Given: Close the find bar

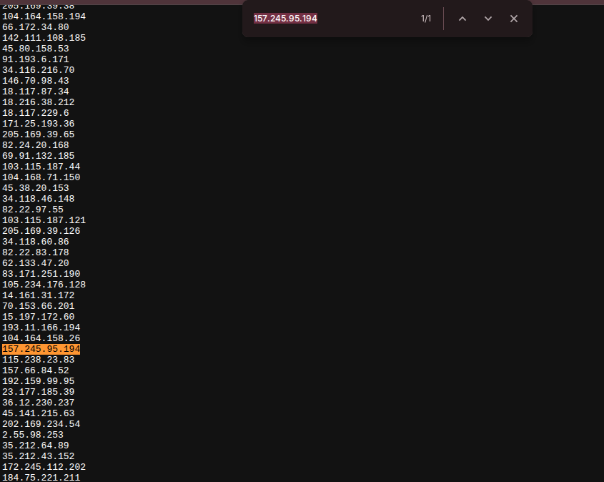Looking at the screenshot, I should (513, 19).
